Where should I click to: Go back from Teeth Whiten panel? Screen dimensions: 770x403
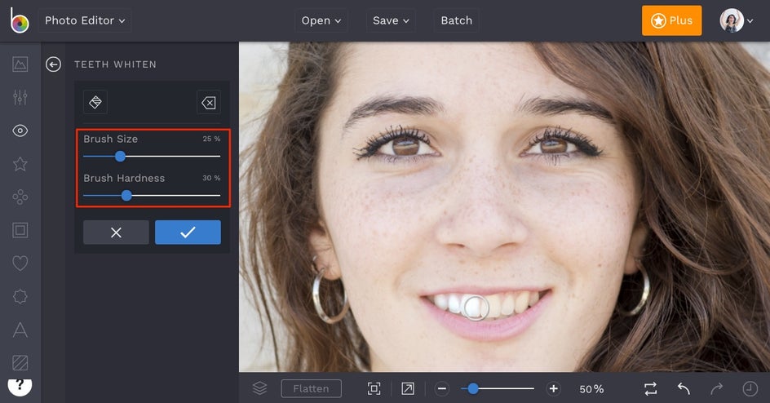point(54,64)
